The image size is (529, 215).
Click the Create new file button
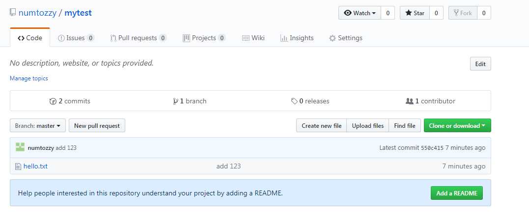[322, 126]
